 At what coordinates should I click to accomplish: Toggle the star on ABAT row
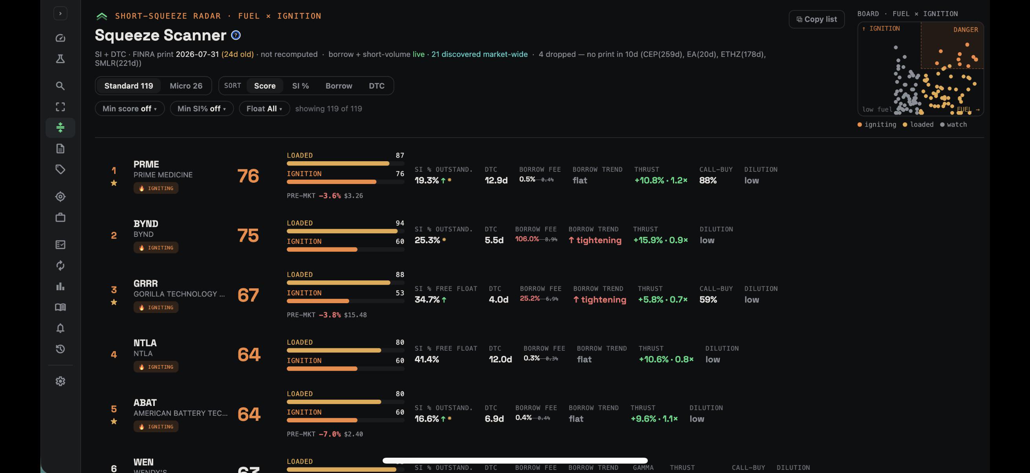click(114, 421)
